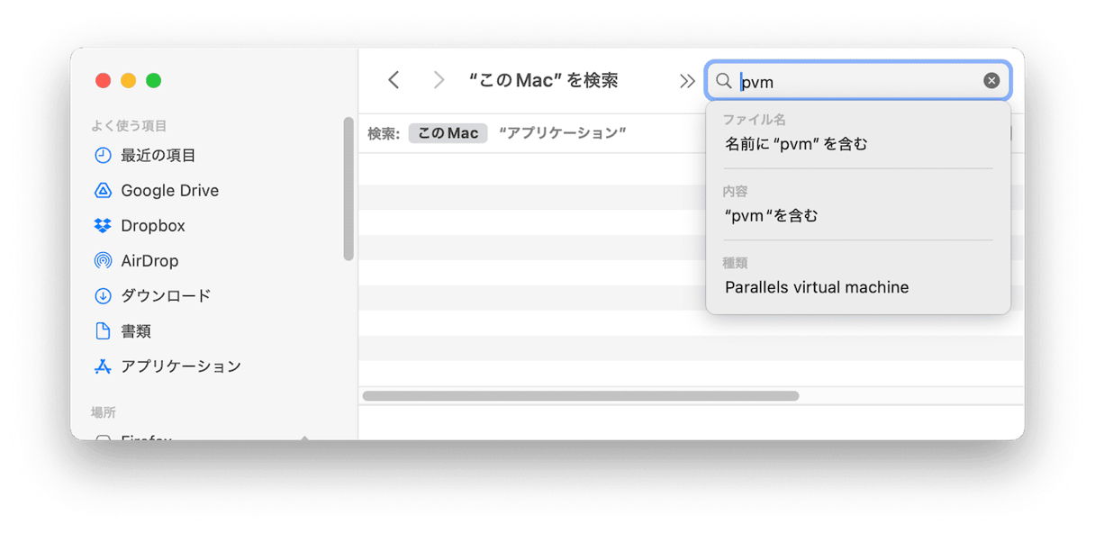The width and height of the screenshot is (1095, 533).
Task: Click the sidebar vertical scrollbar
Action: 348,189
